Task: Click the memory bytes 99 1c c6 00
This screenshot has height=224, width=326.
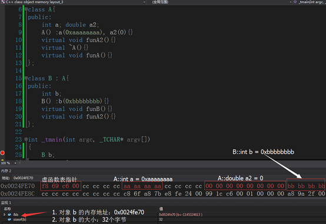Action: click(224, 194)
